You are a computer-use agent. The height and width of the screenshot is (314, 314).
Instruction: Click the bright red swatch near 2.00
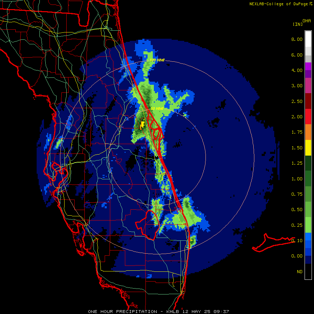coord(308,117)
